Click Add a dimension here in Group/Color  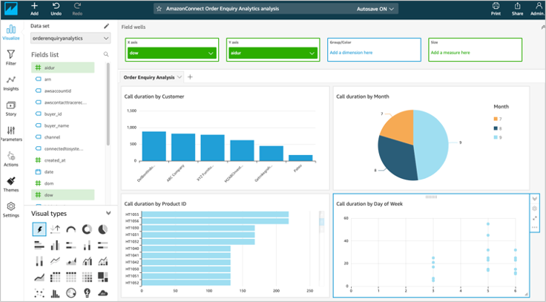(x=351, y=53)
